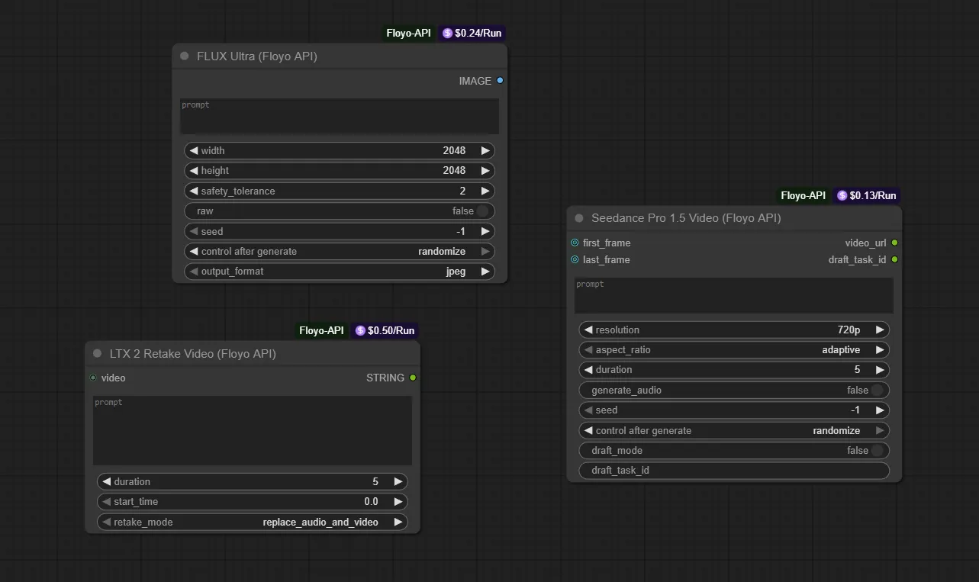Click the IMAGE output port on FLUX Ultra

(500, 80)
